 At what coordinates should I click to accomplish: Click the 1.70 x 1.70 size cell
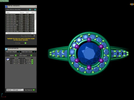pos(16,62)
